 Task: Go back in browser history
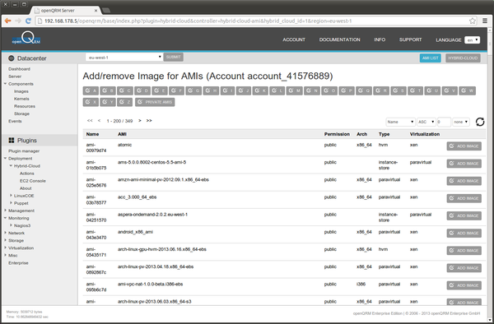pos(8,21)
